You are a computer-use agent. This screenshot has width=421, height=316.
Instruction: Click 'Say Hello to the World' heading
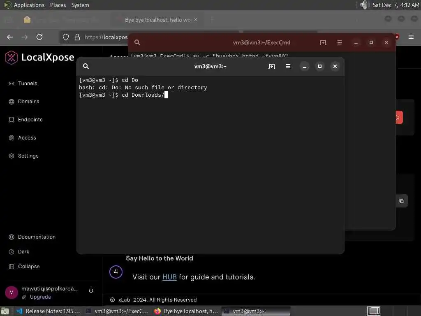[160, 258]
